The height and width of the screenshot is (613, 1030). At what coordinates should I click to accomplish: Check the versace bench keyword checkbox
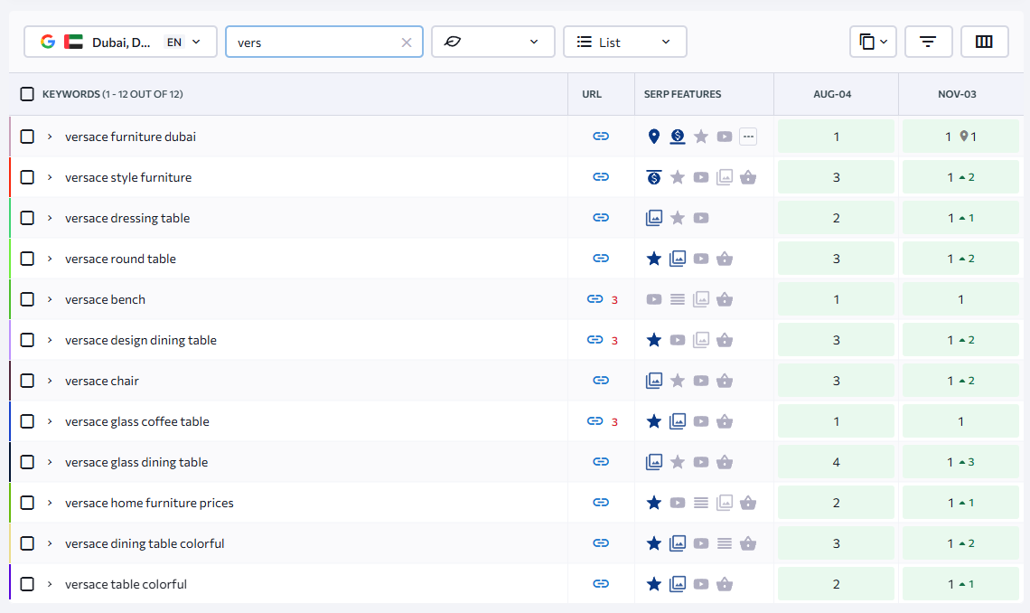click(x=27, y=298)
